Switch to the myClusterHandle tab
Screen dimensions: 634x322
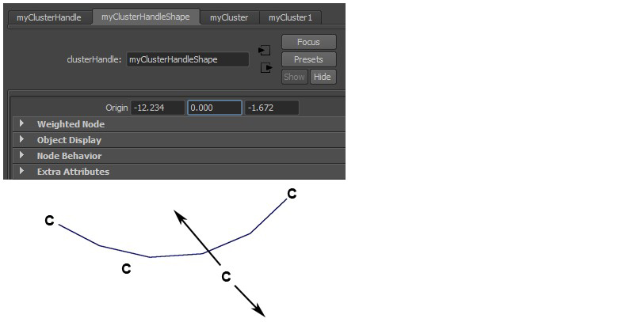click(x=49, y=17)
